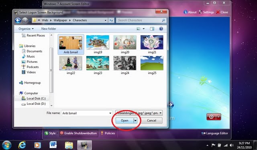257x150 pixels.
Task: Click the Forward navigation arrow in dialog
Action: [x=25, y=20]
